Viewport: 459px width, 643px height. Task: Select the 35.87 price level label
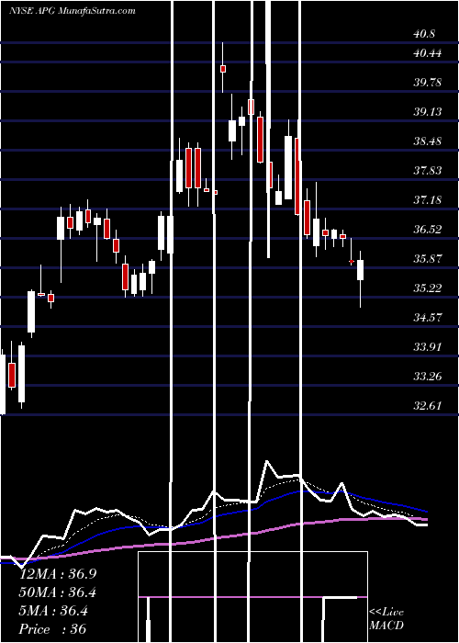(x=428, y=259)
